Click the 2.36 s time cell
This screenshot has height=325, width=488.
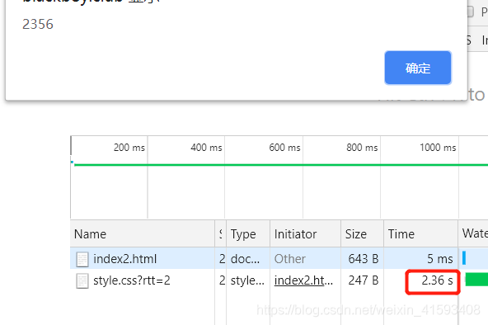click(437, 280)
